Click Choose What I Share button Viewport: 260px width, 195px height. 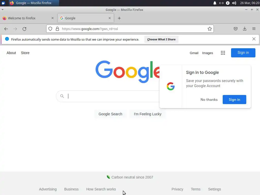point(161,39)
